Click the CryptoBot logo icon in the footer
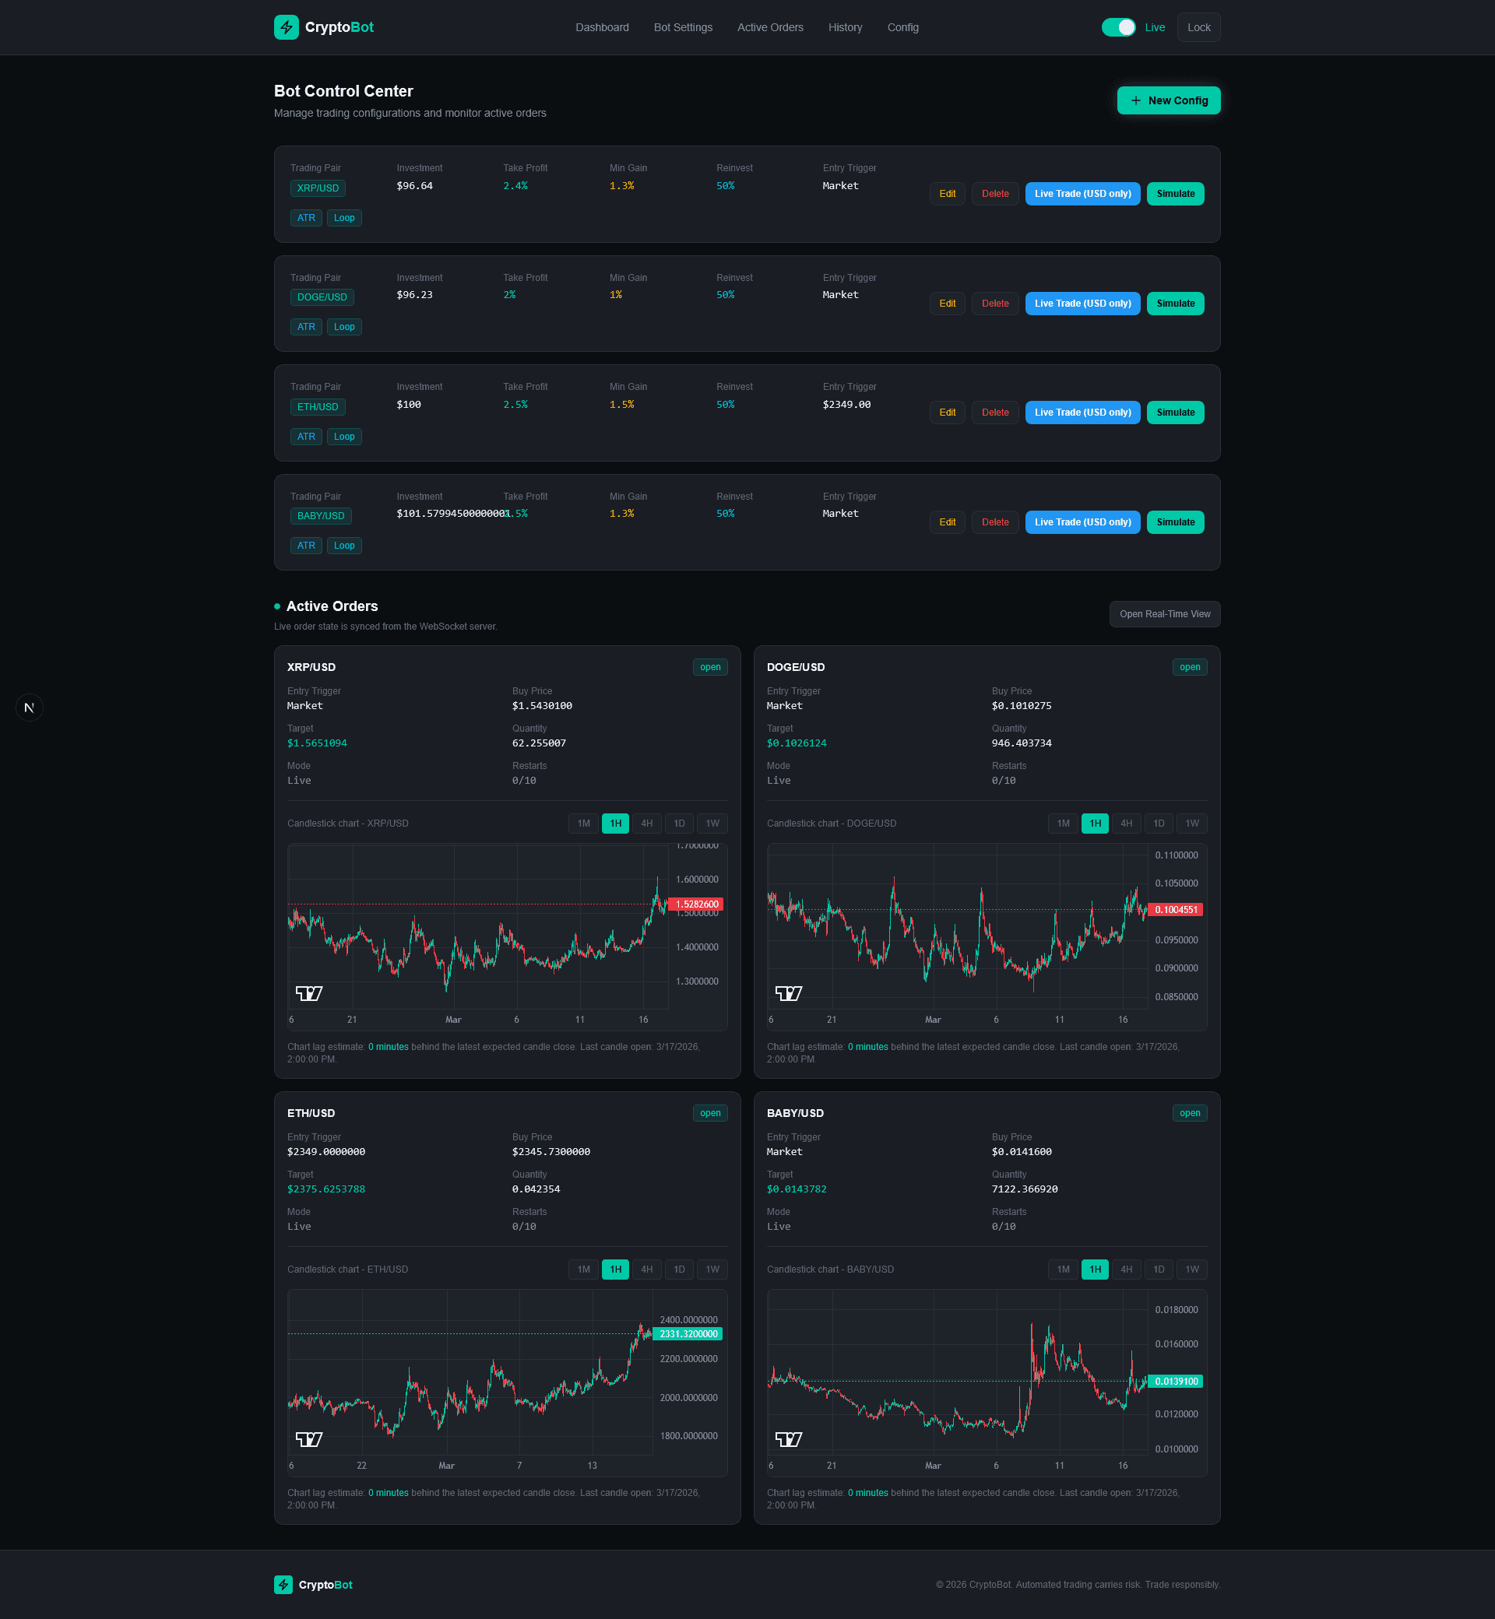The image size is (1495, 1619). (x=283, y=1584)
